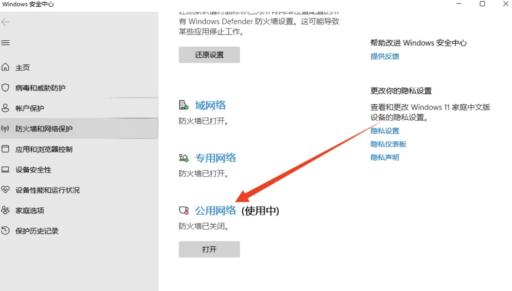
Task: Click the device performance heart icon
Action: pos(5,190)
